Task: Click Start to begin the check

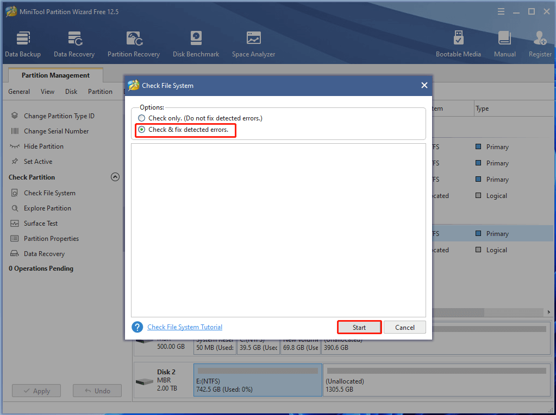Action: tap(359, 327)
